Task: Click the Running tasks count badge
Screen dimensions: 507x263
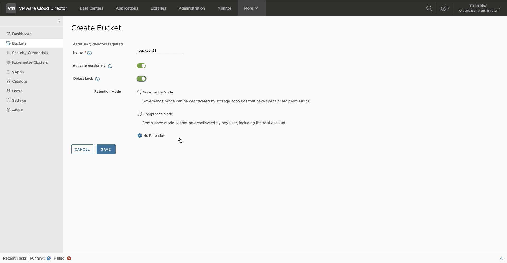Action: [49, 259]
